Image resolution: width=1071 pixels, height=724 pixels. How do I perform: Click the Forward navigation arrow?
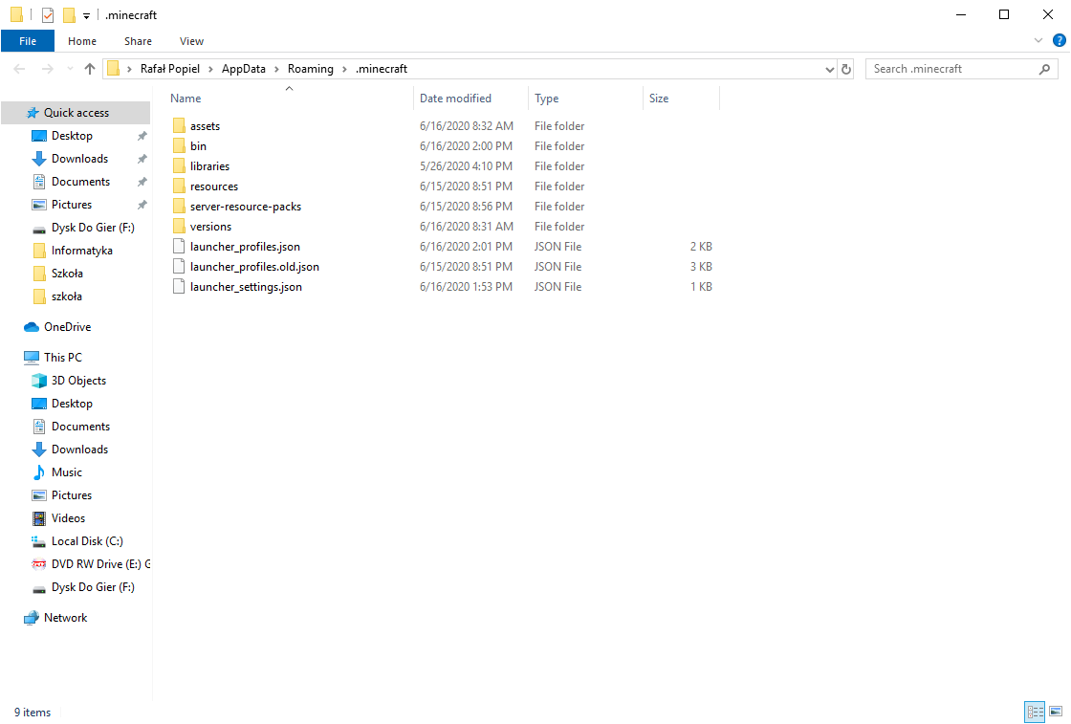[x=47, y=69]
